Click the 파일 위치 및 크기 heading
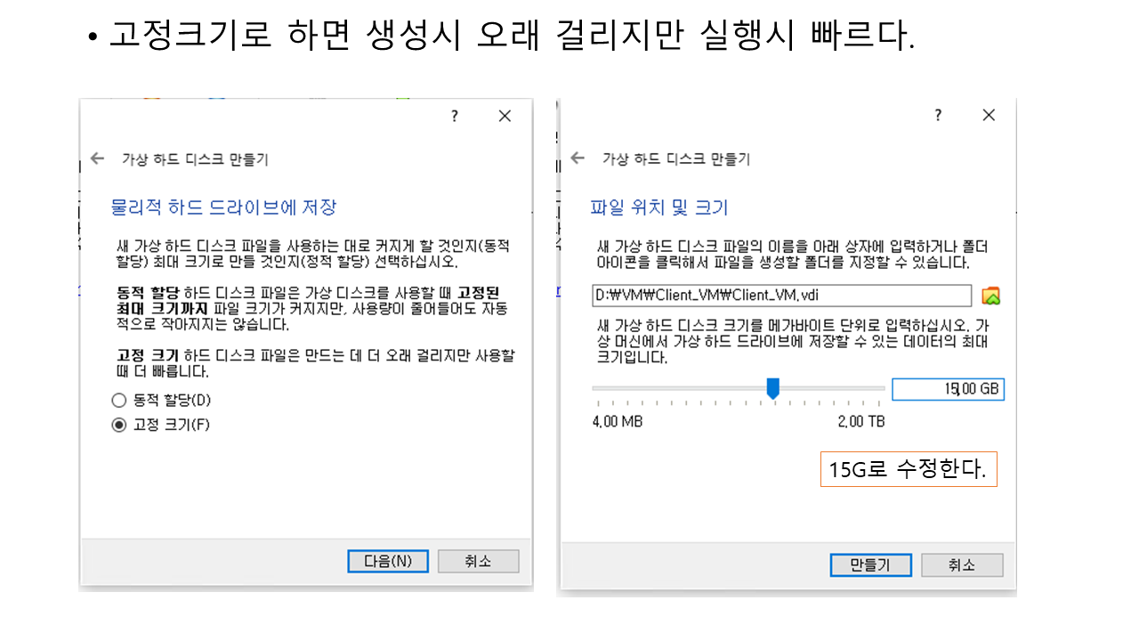The height and width of the screenshot is (641, 1139). (x=659, y=208)
